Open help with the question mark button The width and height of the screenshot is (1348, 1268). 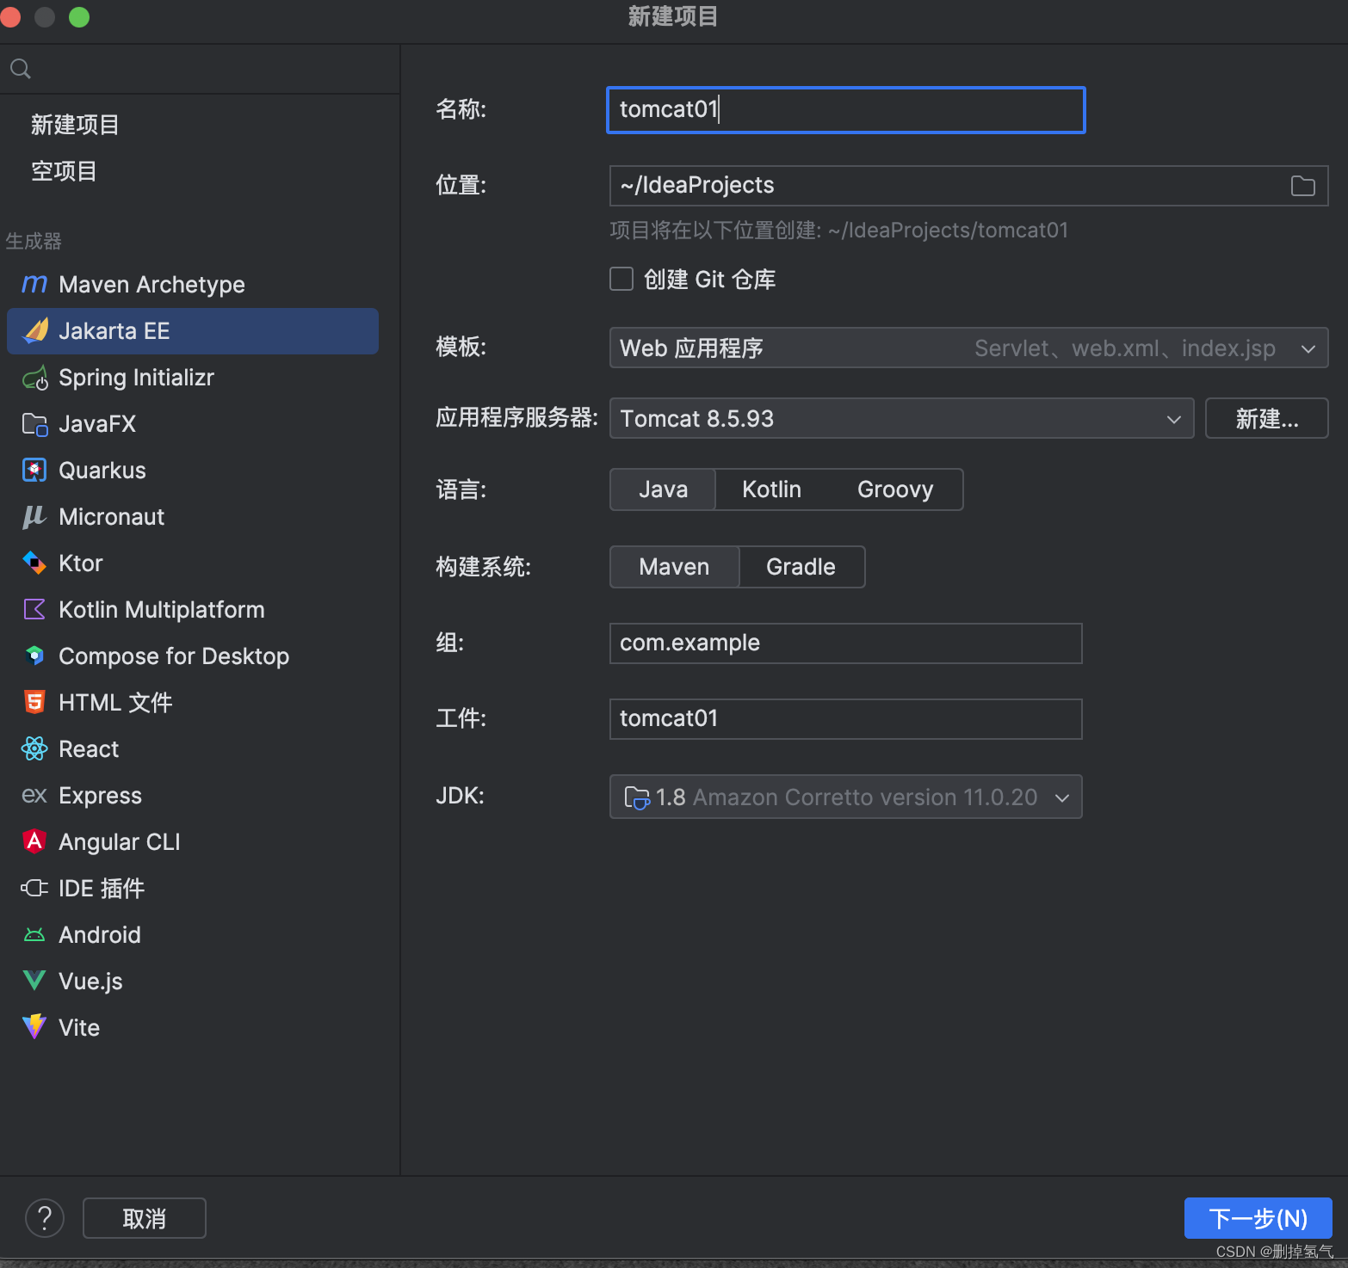tap(45, 1218)
